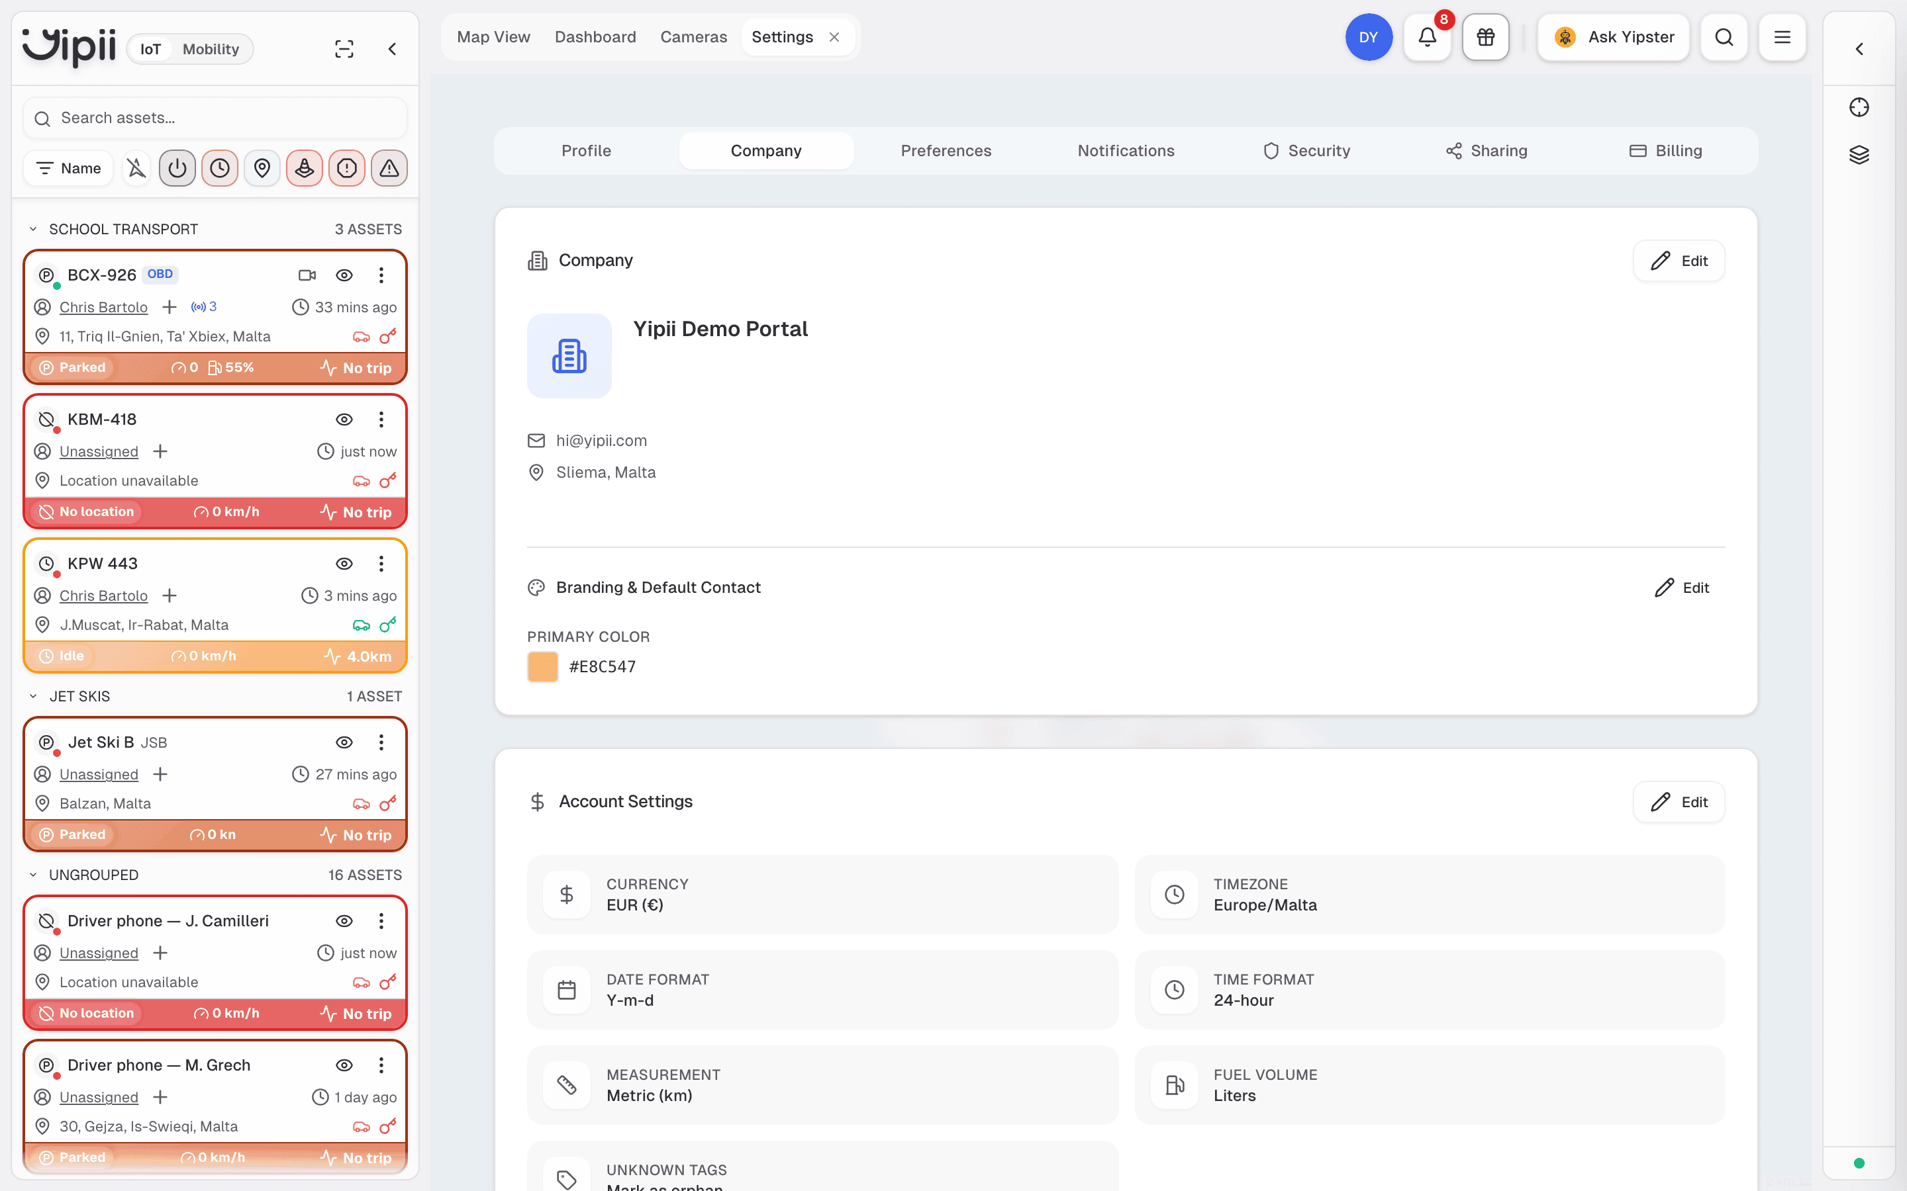Collapse the right panel arrow

tap(1859, 49)
